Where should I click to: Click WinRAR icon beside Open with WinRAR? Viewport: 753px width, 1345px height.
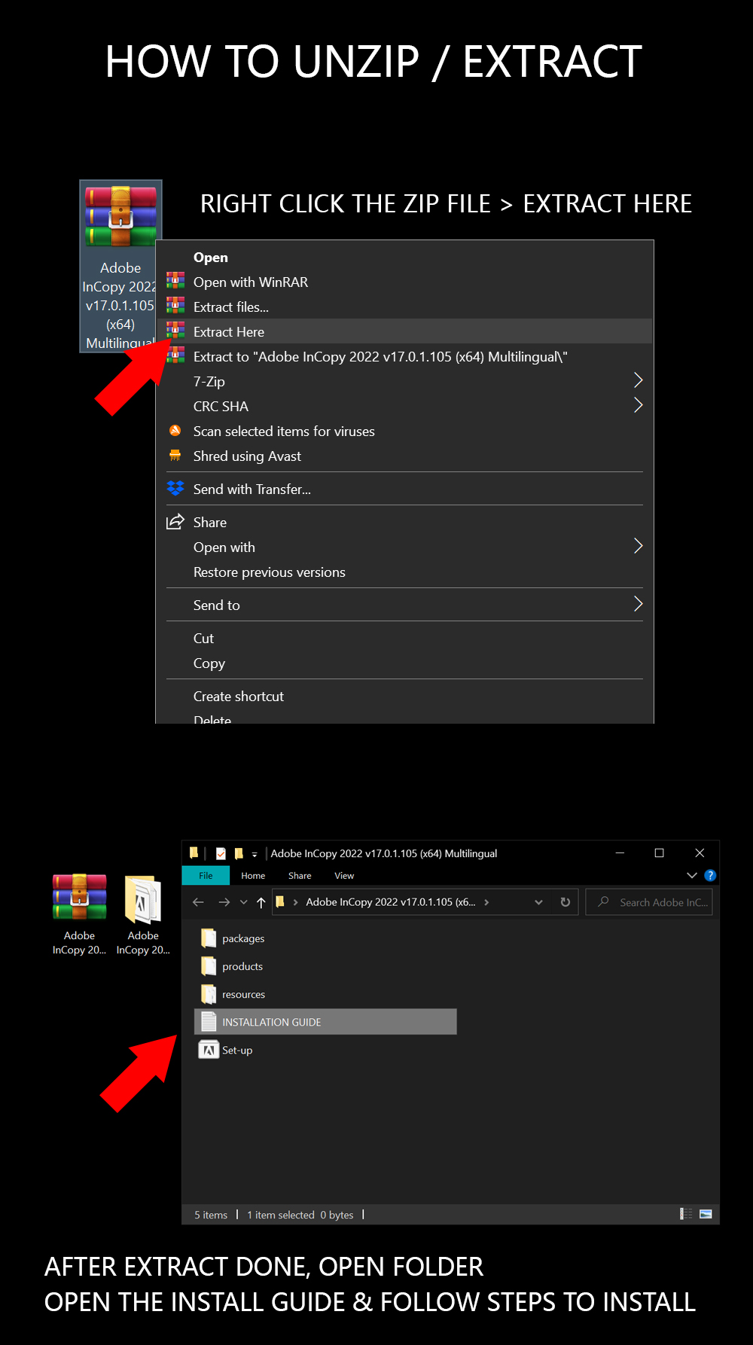[175, 281]
